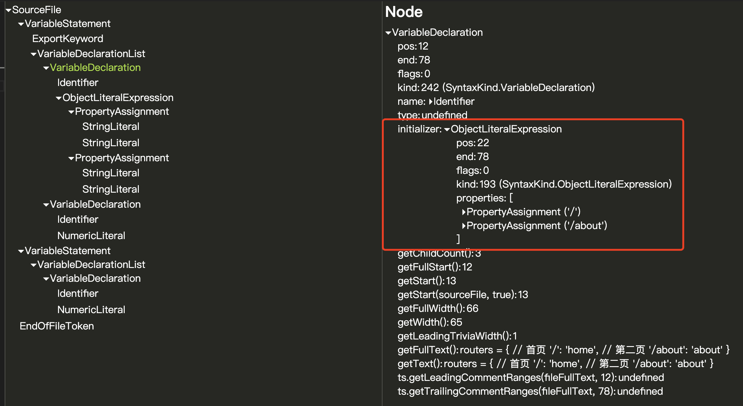This screenshot has height=406, width=743.
Task: Click the first NumericLiteral node
Action: point(91,236)
